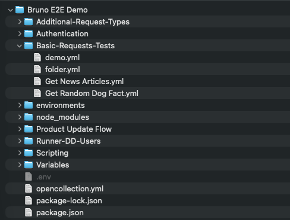Click the Get Random Dog Fact.yml icon
Screen dimensions: 290x220
tap(37, 93)
